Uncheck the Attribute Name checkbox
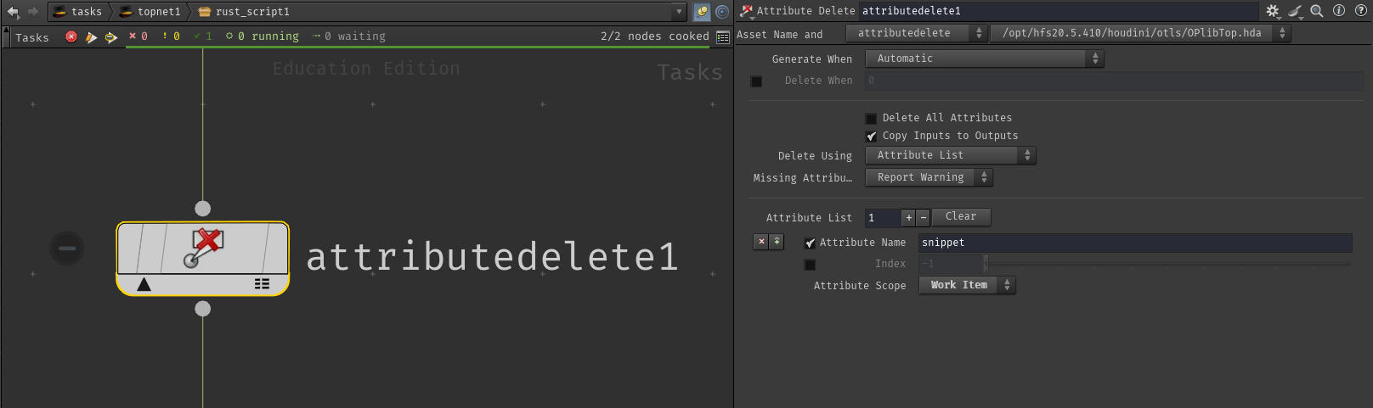Image resolution: width=1373 pixels, height=408 pixels. pos(810,243)
